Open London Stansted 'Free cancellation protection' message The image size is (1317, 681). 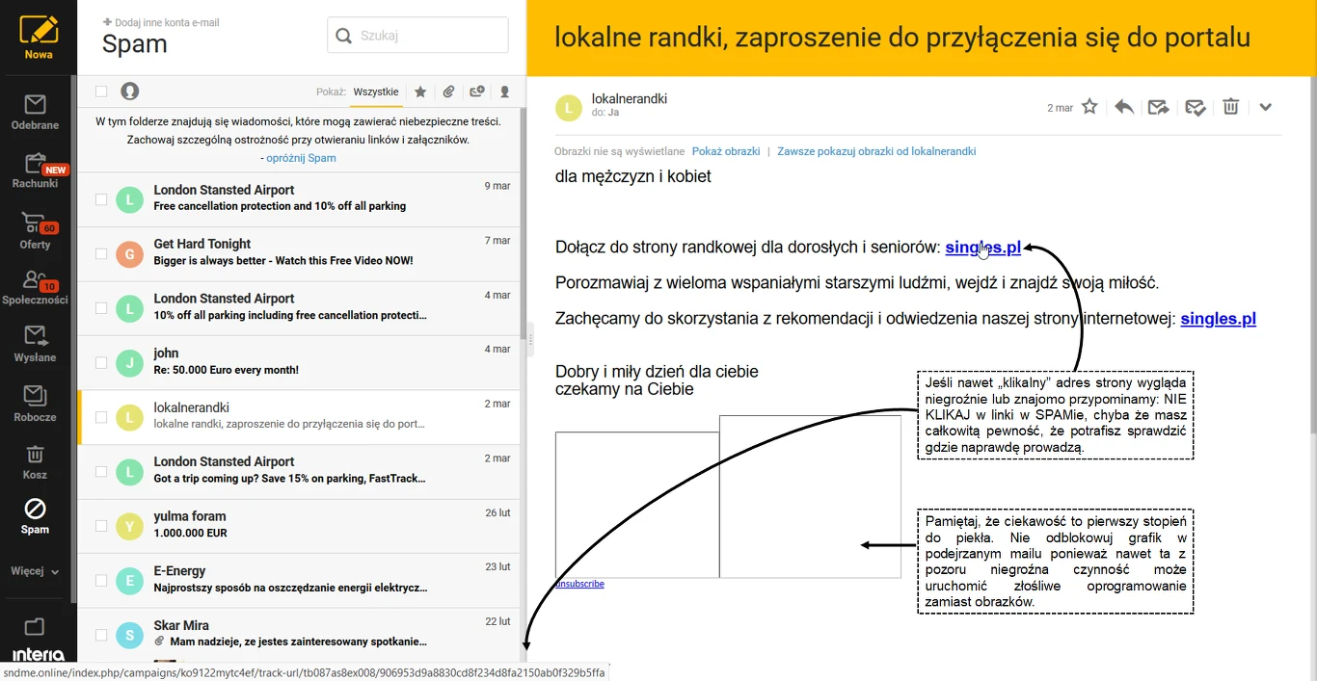click(299, 199)
